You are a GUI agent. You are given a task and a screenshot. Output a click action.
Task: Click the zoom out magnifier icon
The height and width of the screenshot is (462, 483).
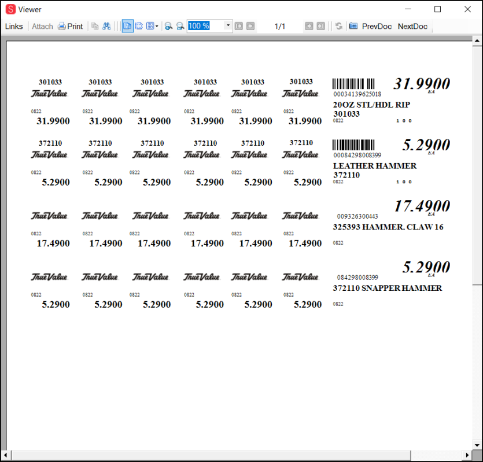click(x=180, y=26)
